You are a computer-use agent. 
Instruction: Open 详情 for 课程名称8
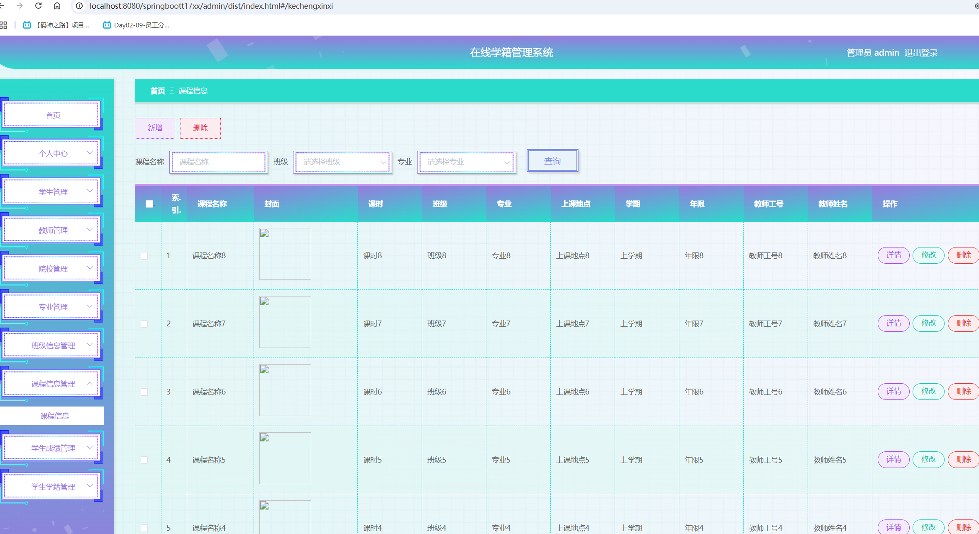point(894,255)
